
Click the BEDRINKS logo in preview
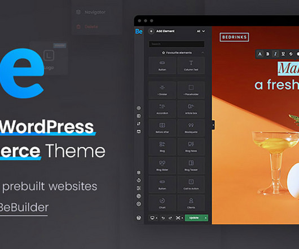point(234,37)
